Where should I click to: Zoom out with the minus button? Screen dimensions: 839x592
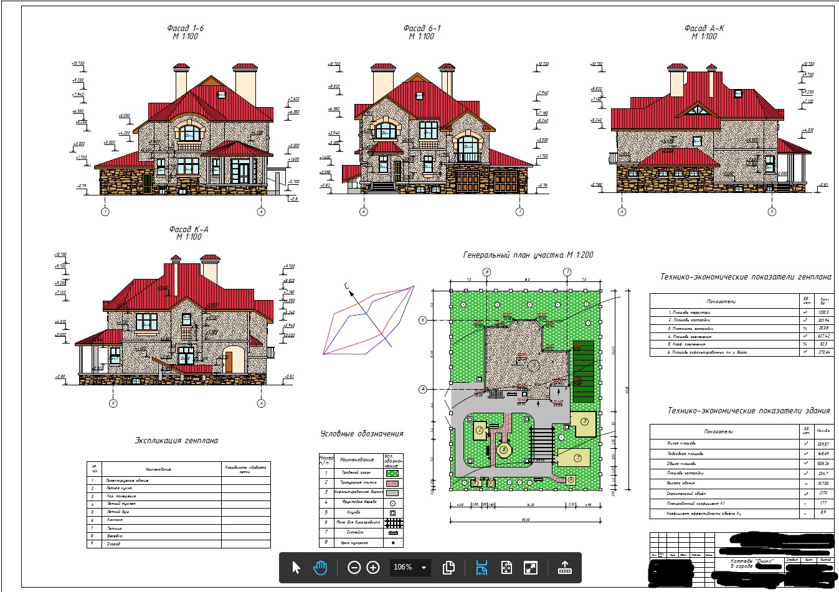pos(354,567)
